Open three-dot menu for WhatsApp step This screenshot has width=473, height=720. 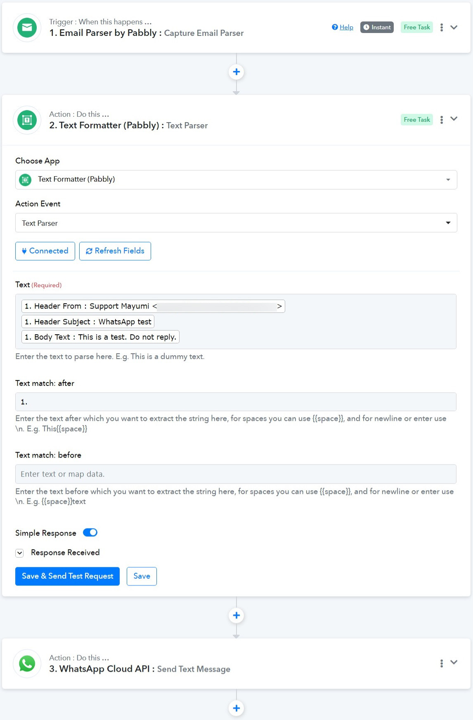coord(442,663)
